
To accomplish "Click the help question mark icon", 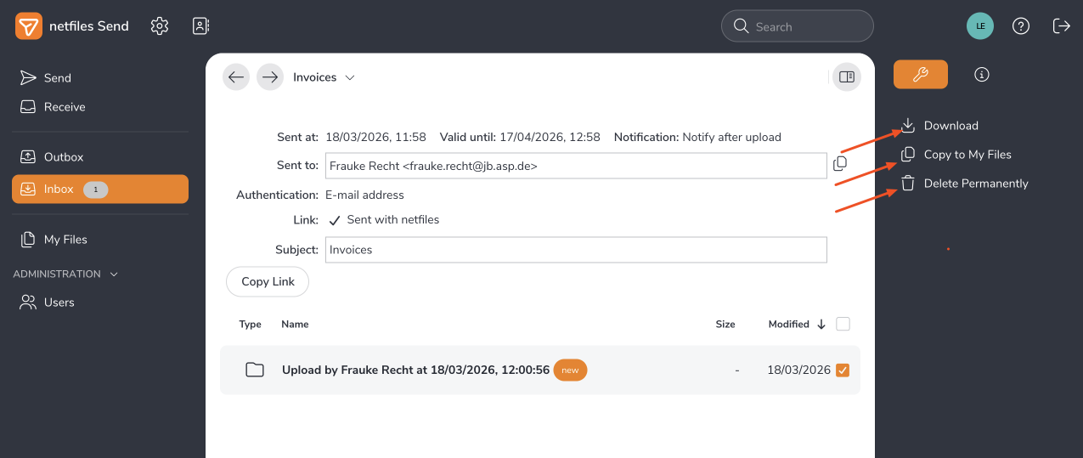I will (1021, 26).
